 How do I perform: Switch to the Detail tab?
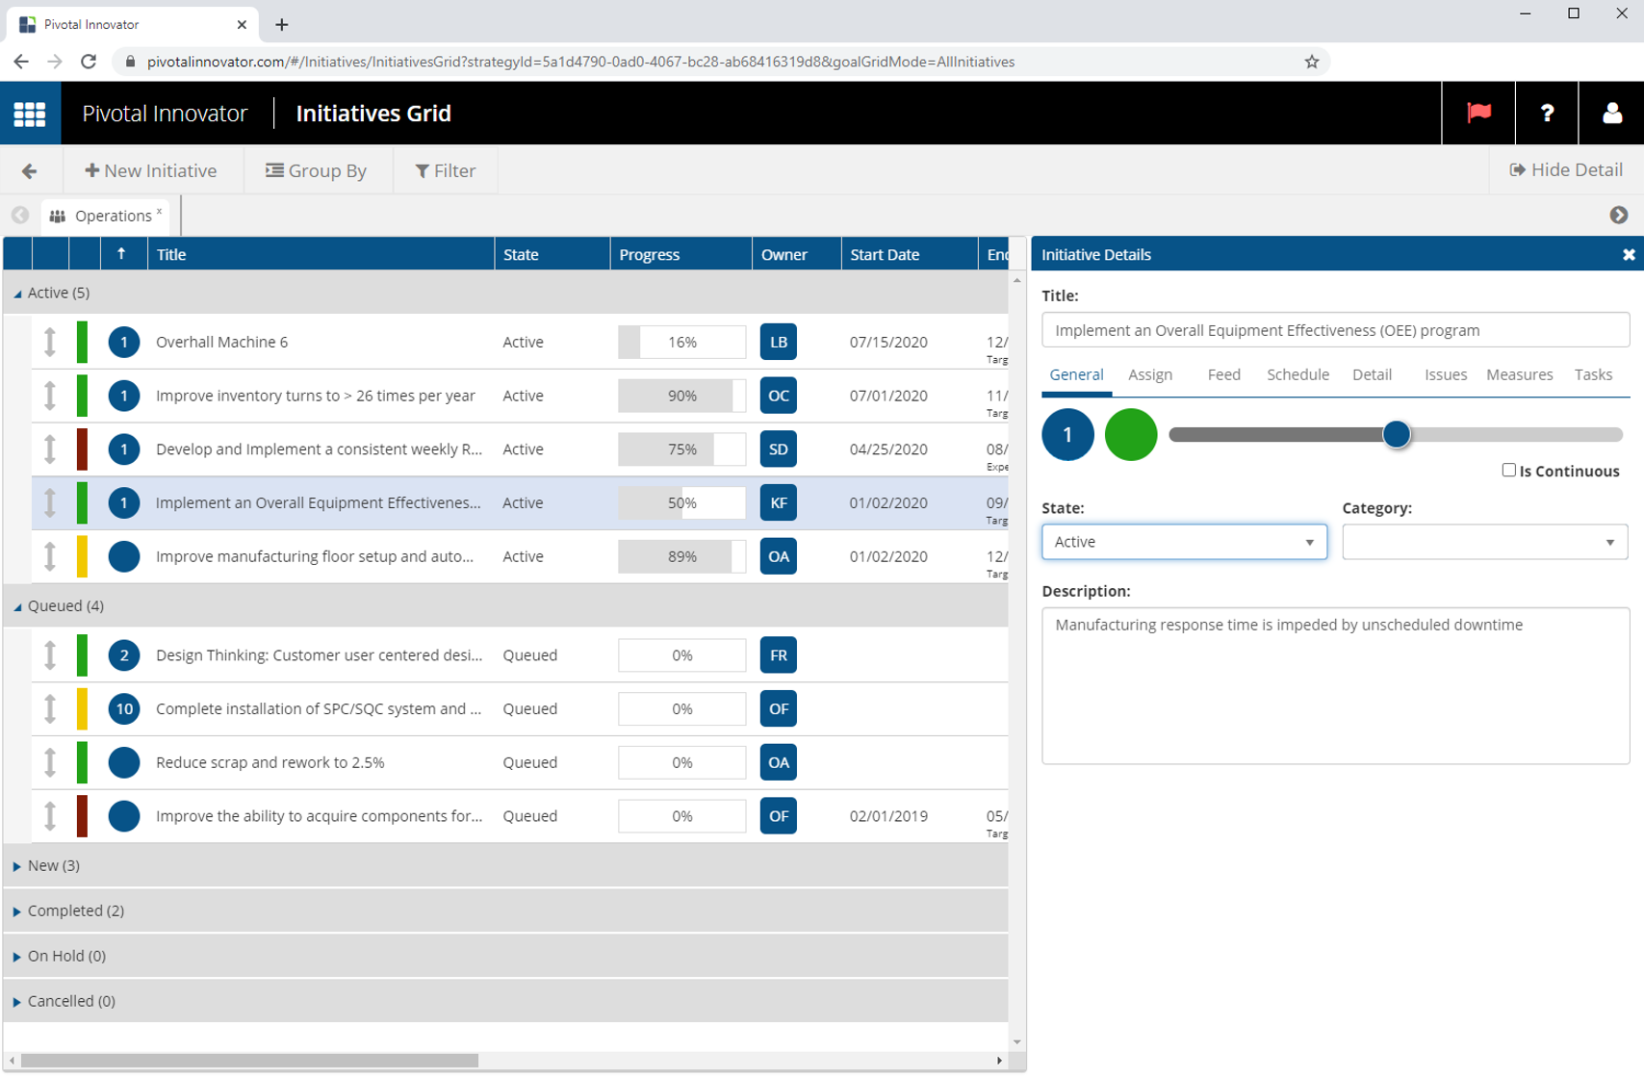pyautogui.click(x=1372, y=375)
